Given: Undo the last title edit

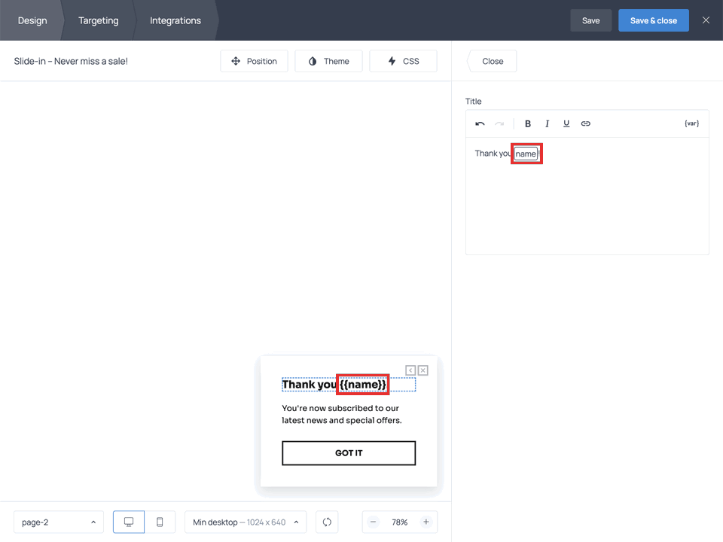Looking at the screenshot, I should pos(480,123).
